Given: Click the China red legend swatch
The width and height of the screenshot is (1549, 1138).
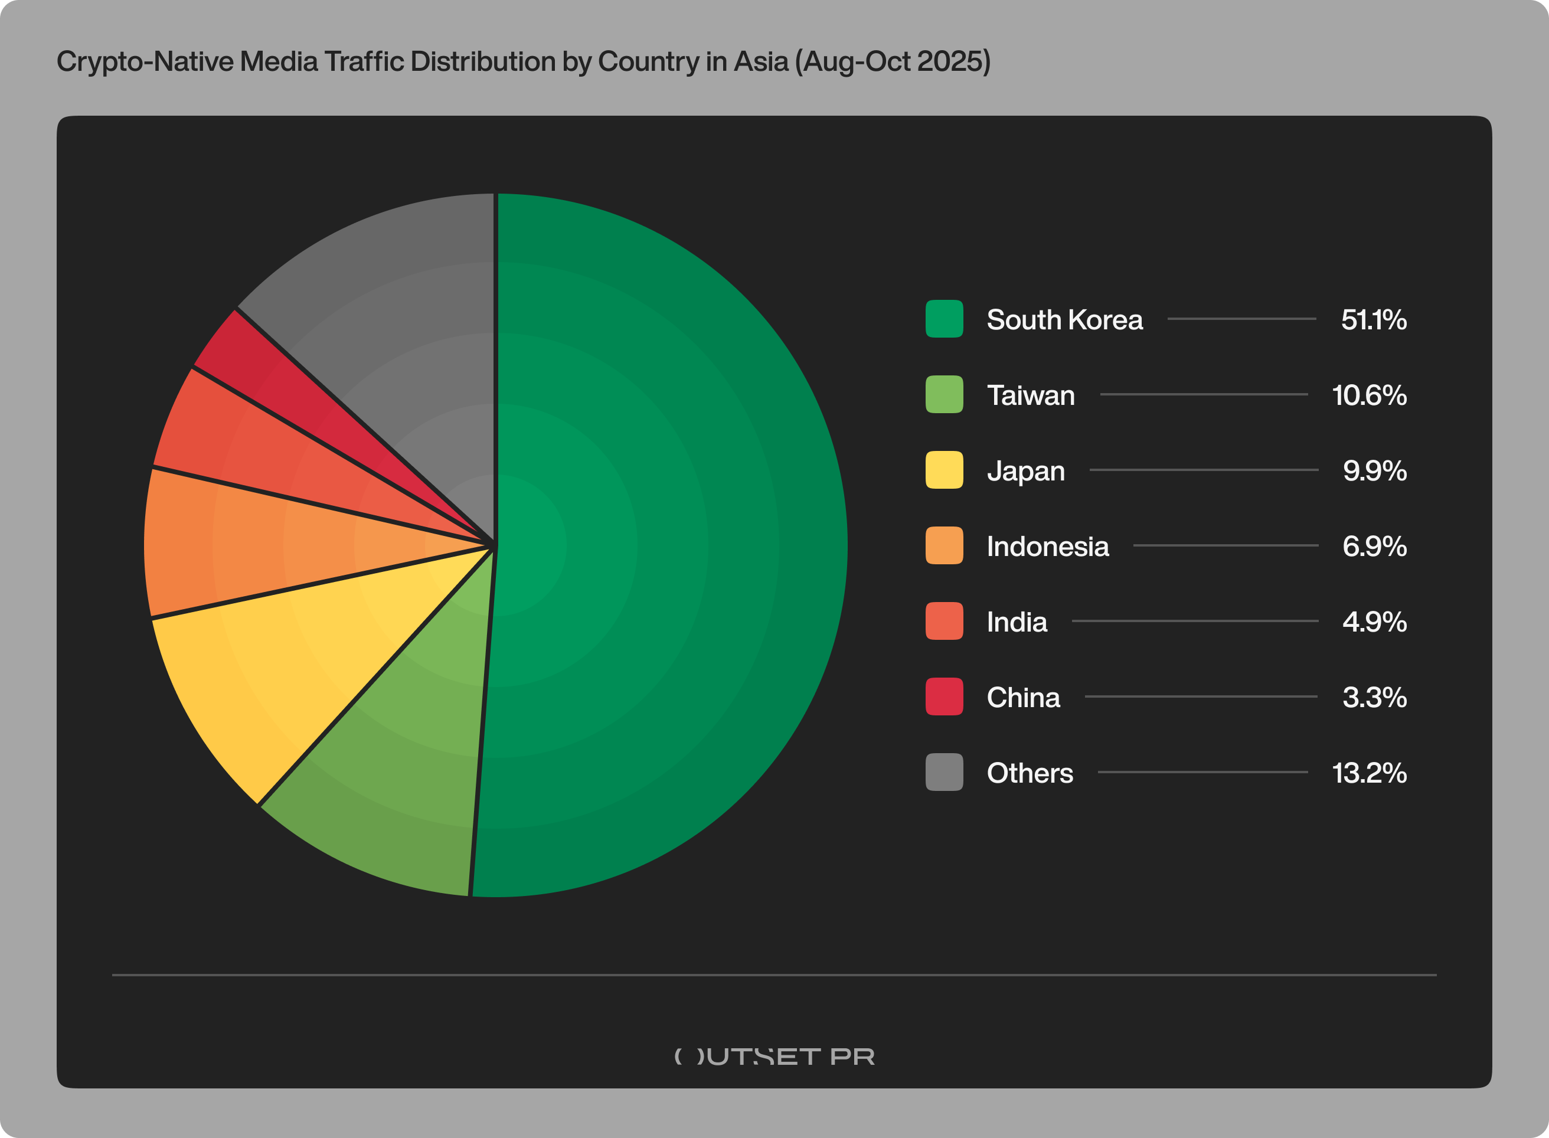Looking at the screenshot, I should point(943,696).
